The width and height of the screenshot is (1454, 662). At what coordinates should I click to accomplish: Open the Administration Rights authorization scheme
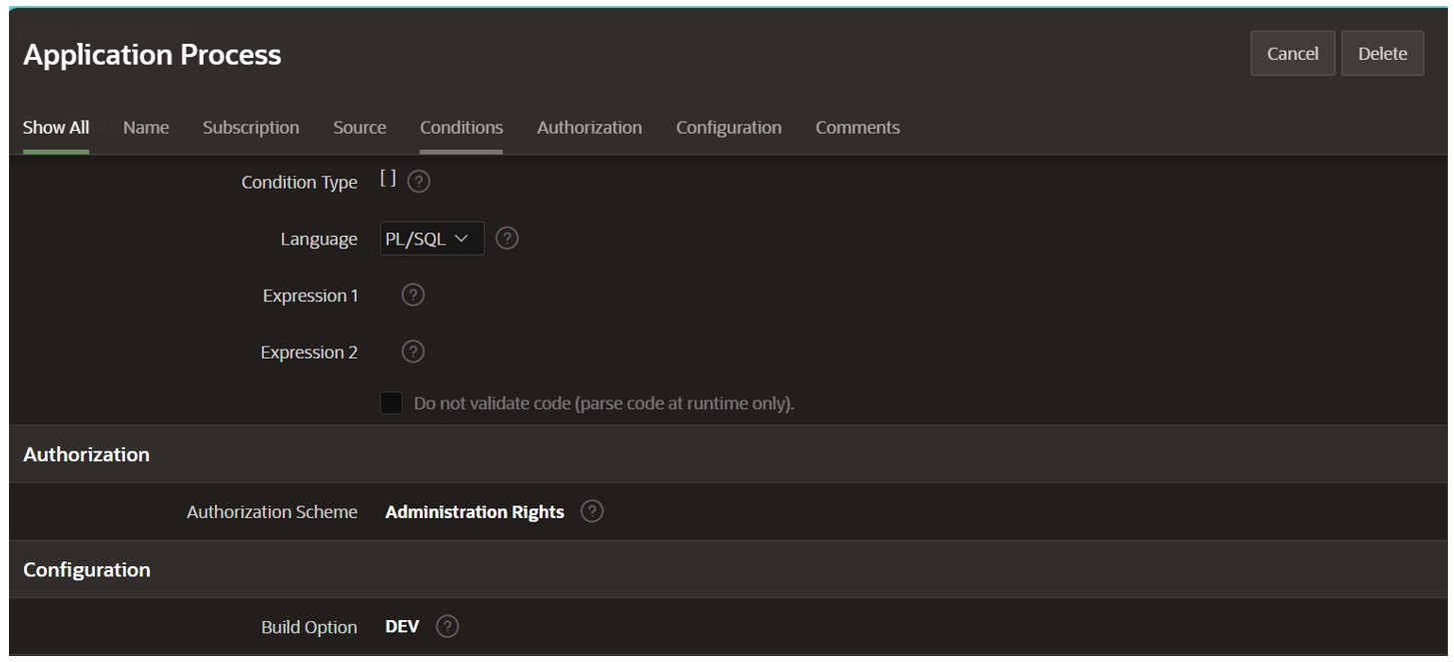473,511
